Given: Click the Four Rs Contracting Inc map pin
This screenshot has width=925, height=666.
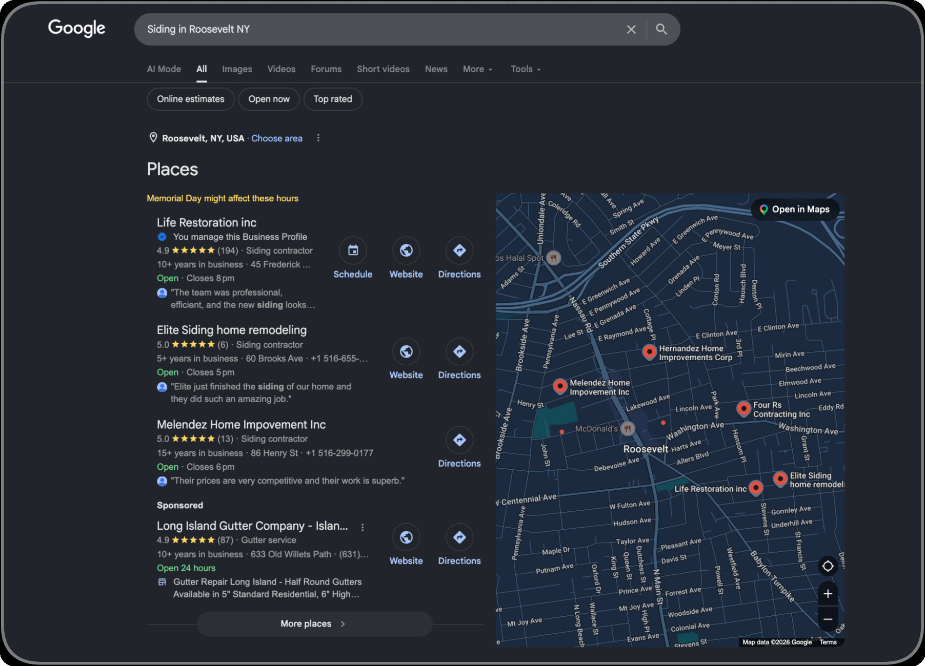Looking at the screenshot, I should coord(743,408).
